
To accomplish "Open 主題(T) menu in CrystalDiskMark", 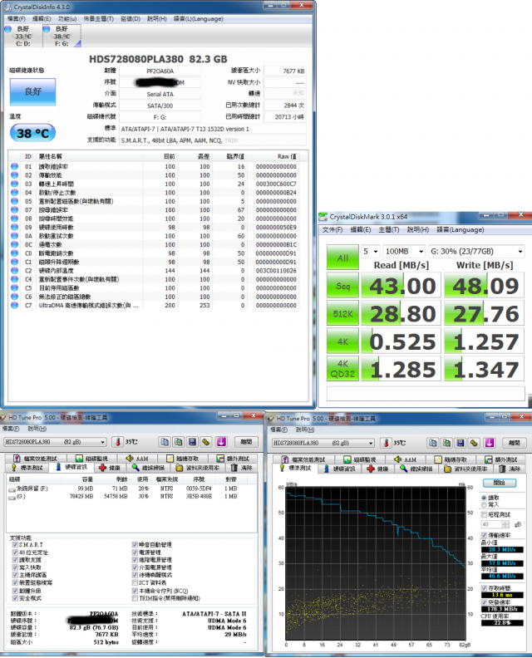I will pyautogui.click(x=389, y=230).
